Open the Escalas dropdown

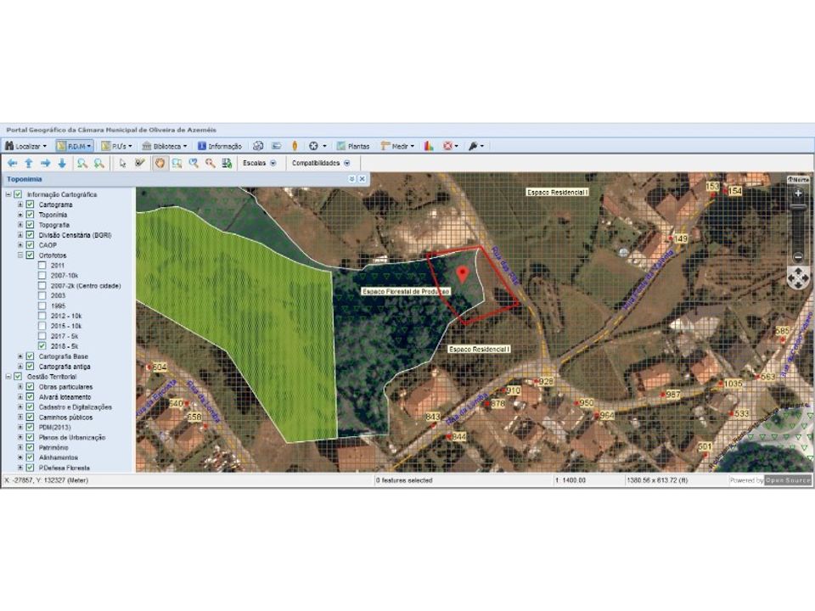point(260,163)
